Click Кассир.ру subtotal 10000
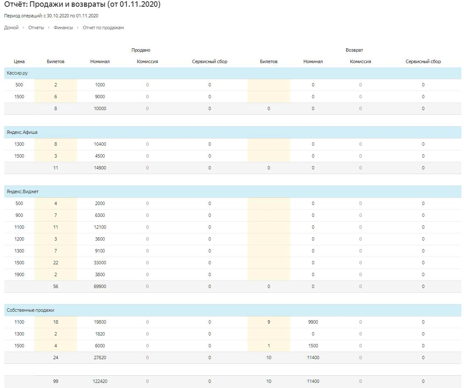This screenshot has height=388, width=464. click(100, 108)
